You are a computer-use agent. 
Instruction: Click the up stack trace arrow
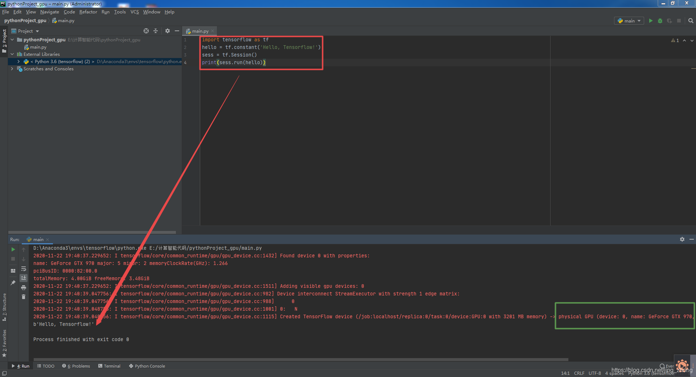(x=24, y=250)
